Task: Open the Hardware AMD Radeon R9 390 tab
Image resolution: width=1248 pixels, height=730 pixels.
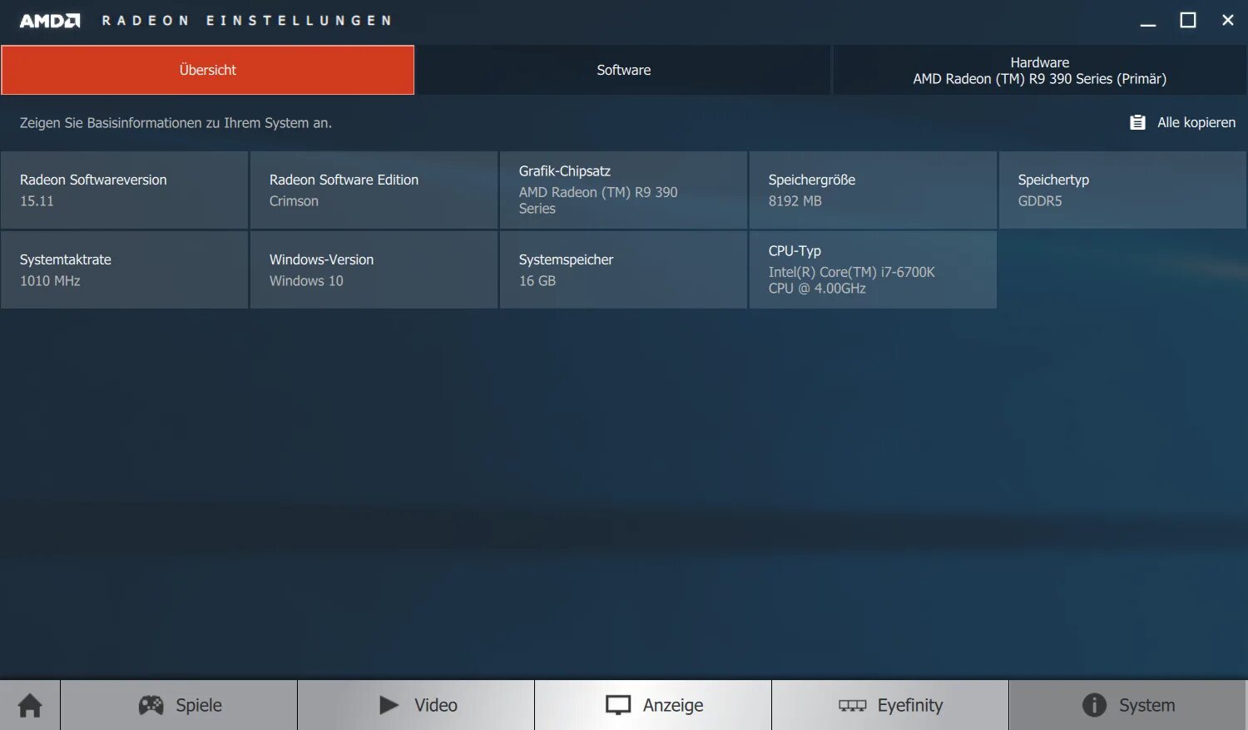Action: 1039,70
